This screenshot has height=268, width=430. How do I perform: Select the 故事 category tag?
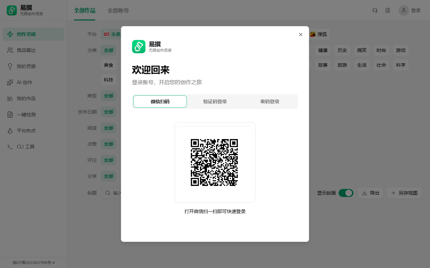(323, 65)
